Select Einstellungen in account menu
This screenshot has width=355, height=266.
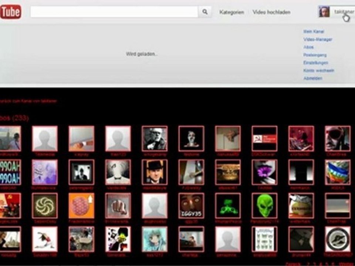click(x=315, y=63)
